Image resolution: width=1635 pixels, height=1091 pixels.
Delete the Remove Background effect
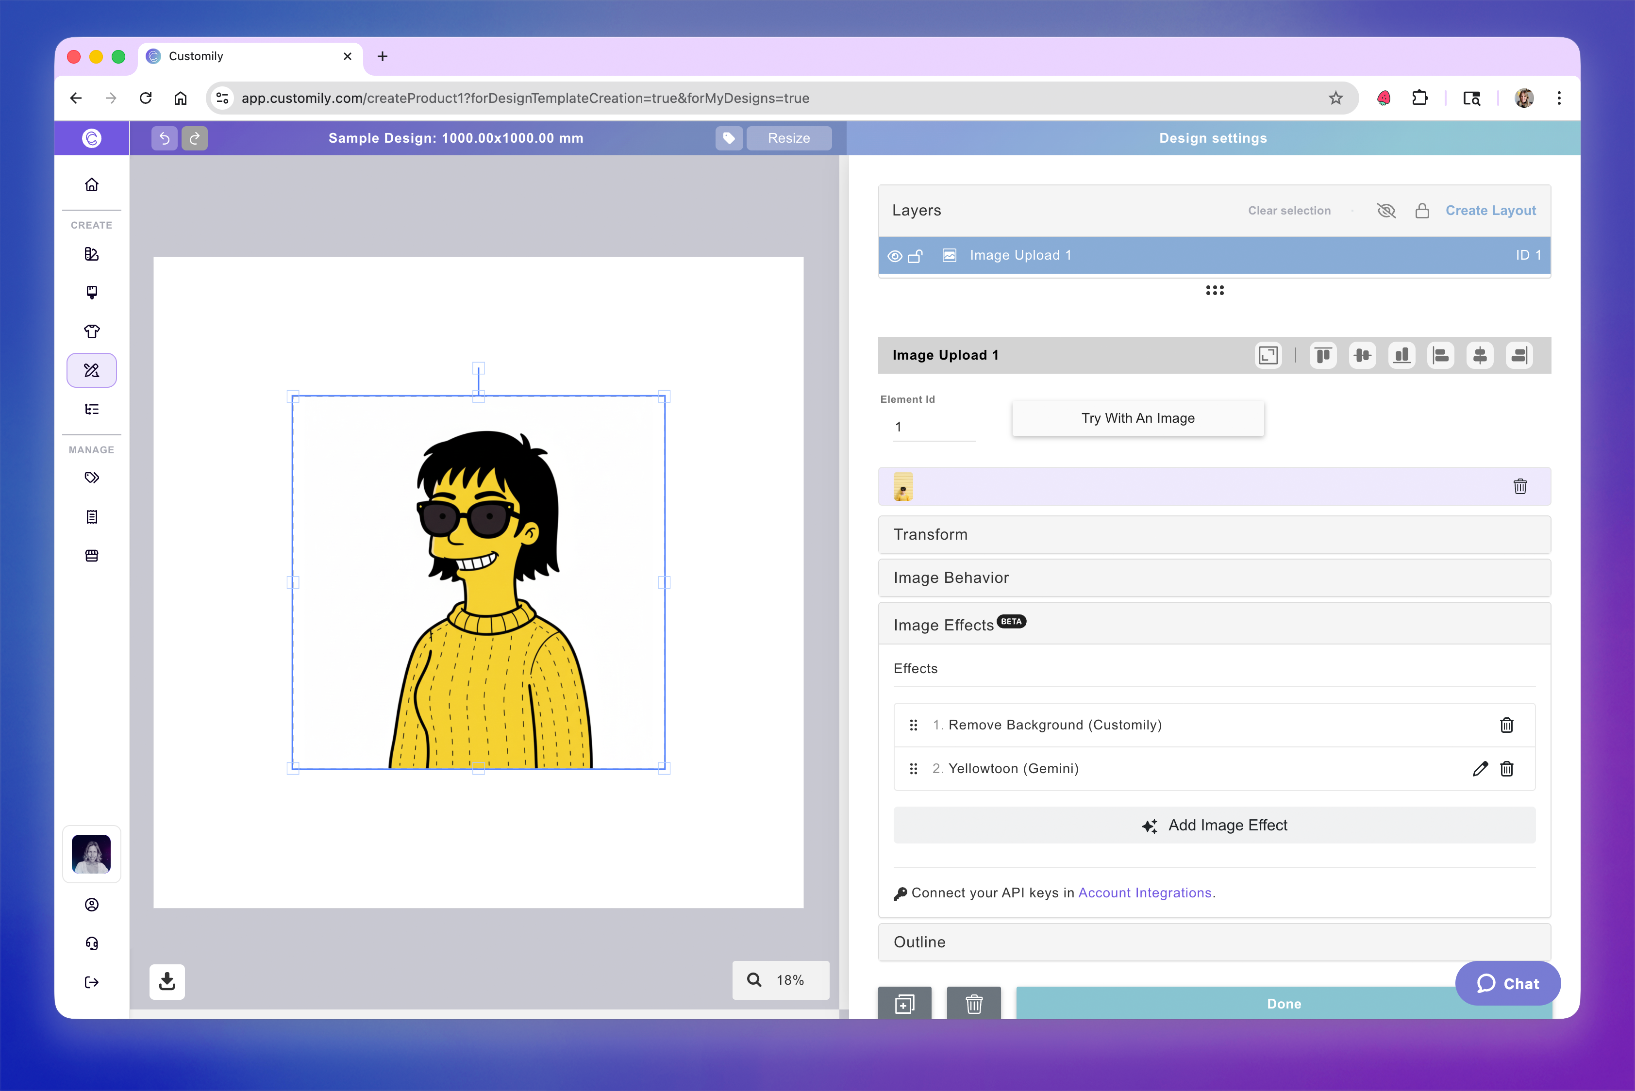click(x=1507, y=725)
